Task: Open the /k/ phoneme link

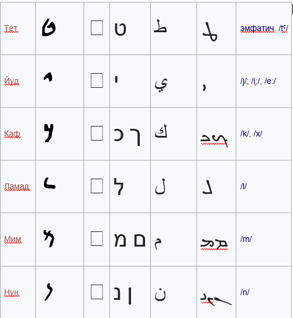Action: pyautogui.click(x=245, y=134)
